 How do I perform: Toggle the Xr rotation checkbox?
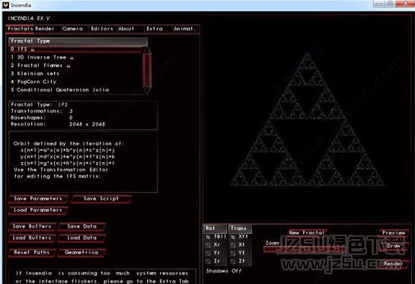point(209,245)
